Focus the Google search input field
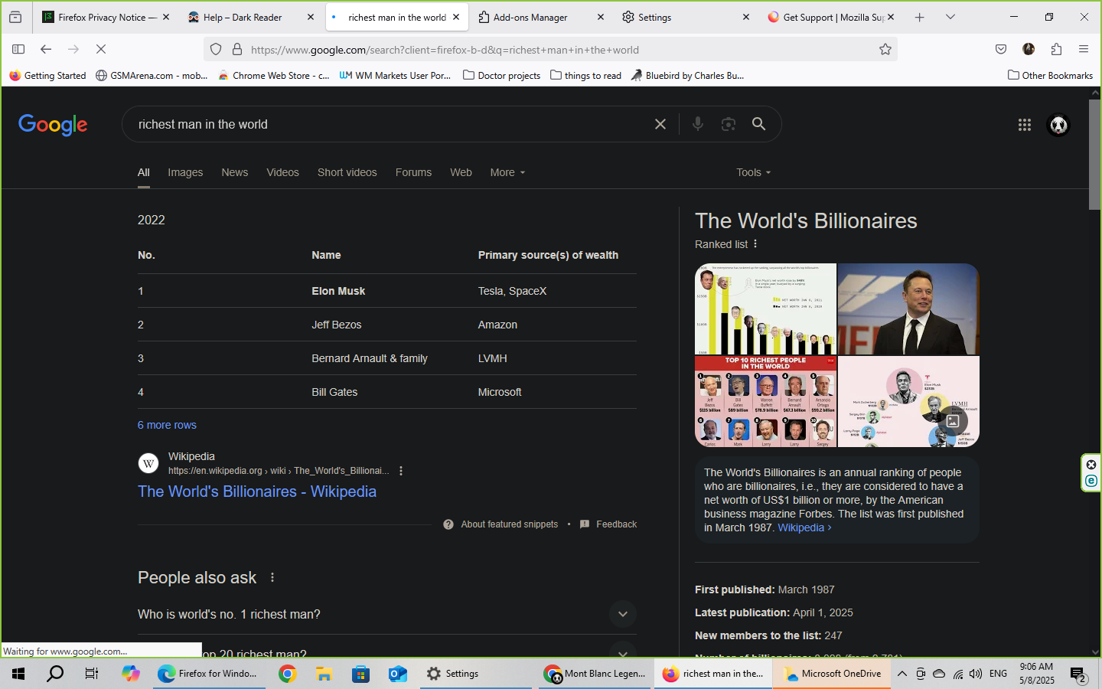1102x689 pixels. [390, 124]
